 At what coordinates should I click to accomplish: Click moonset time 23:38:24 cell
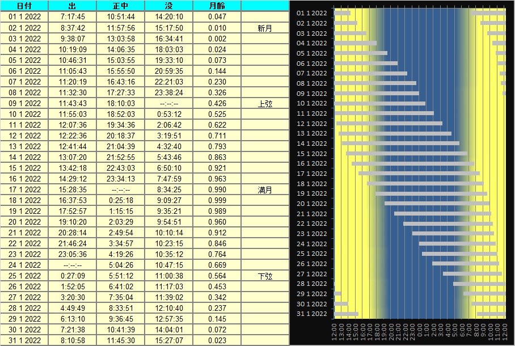168,93
